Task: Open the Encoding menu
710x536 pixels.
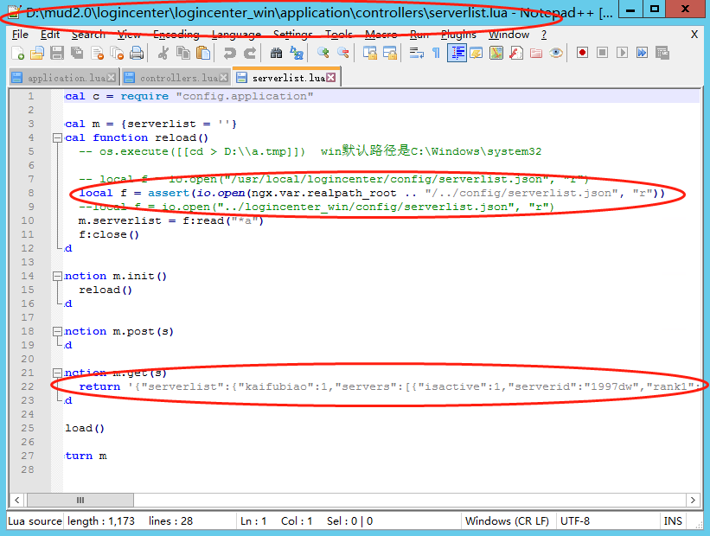Action: pos(176,35)
